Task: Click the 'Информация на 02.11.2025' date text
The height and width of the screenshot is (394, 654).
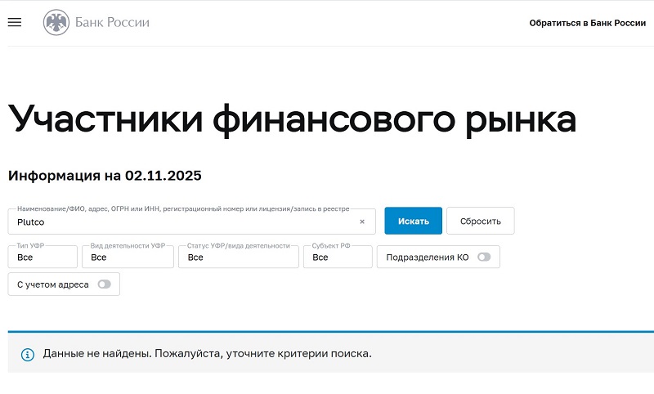Action: [x=105, y=176]
